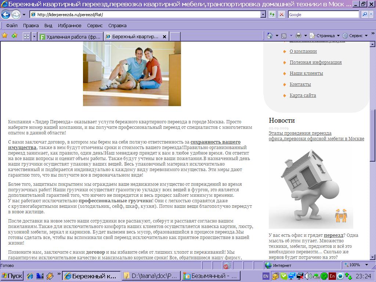Expand the zoom level 100% dropdown
Screen dimensions: 376x282
[x=366, y=265]
